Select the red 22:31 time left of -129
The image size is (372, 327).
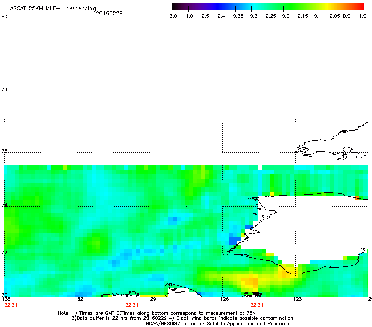point(132,305)
